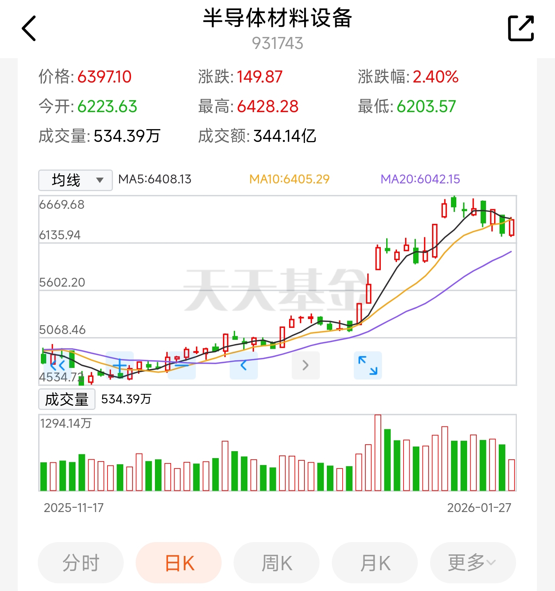Tap the 今开 value 6223.63
This screenshot has height=591, width=555.
[x=107, y=106]
